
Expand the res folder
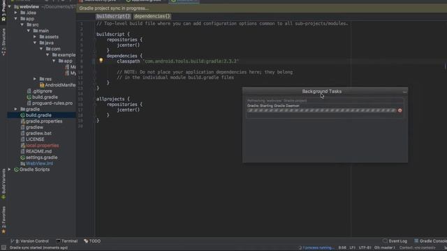pyautogui.click(x=35, y=79)
